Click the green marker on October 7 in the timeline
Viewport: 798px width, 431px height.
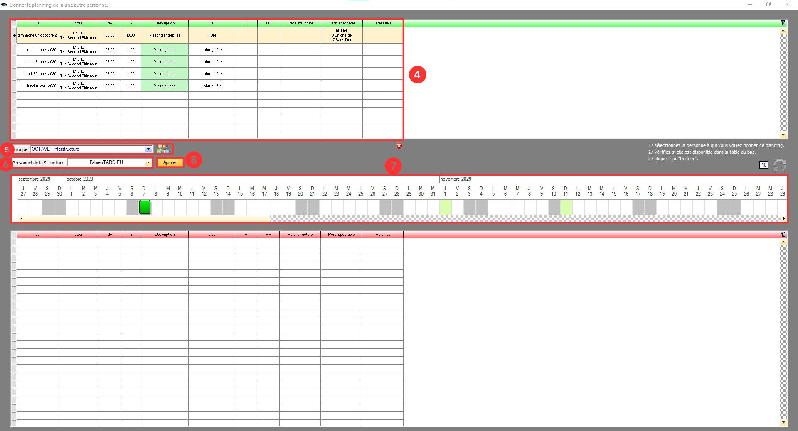[x=145, y=207]
